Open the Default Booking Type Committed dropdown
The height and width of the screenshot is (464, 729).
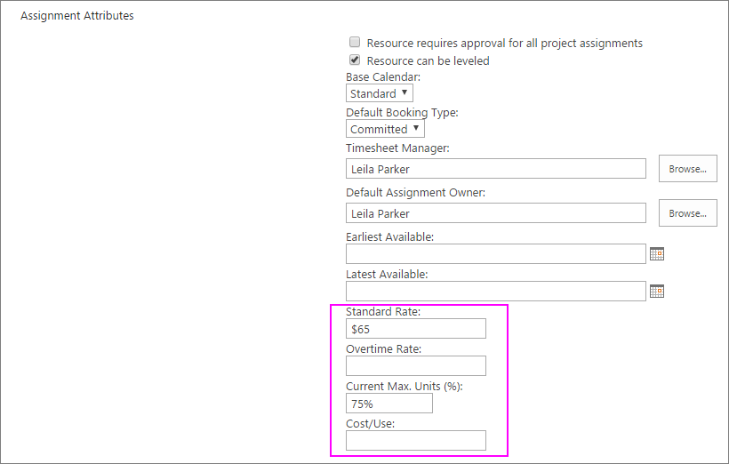[385, 129]
